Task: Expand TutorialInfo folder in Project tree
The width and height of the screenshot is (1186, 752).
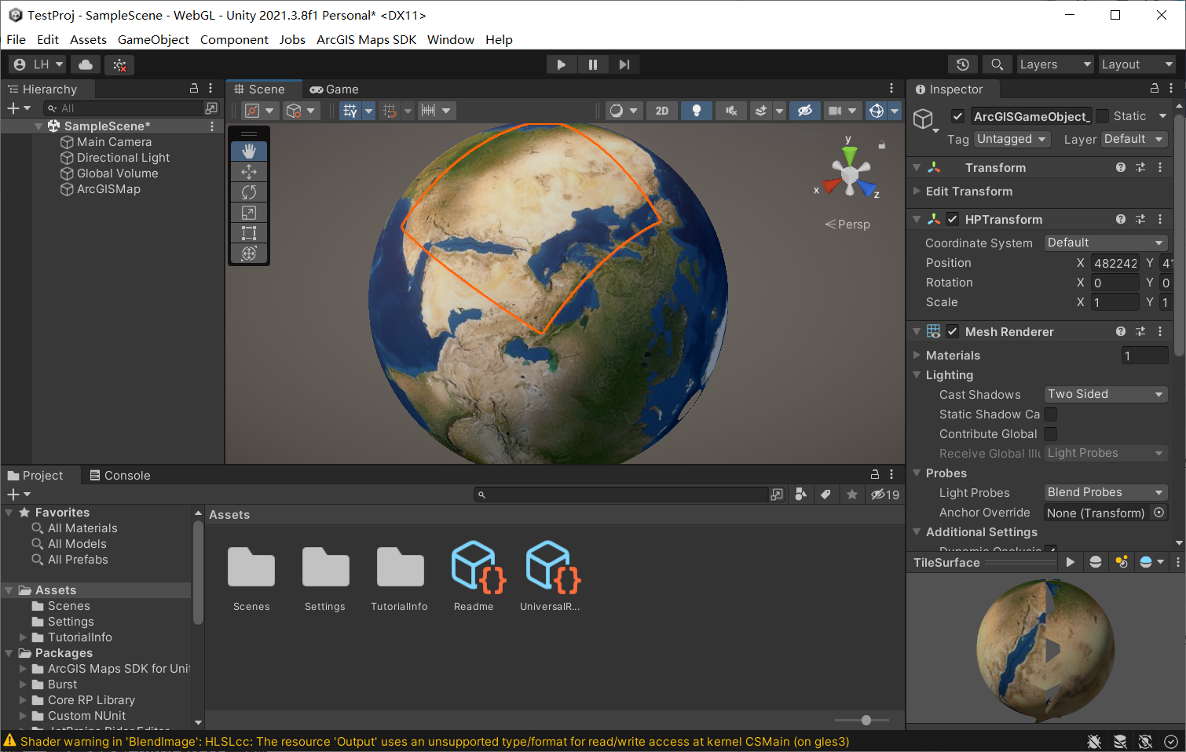Action: coord(23,637)
